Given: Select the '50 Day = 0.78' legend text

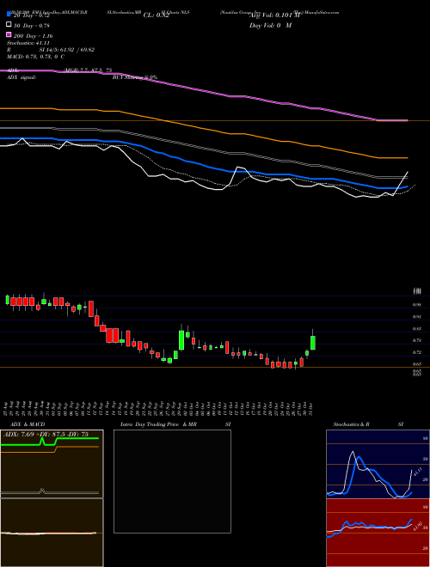Looking at the screenshot, I should (32, 26).
